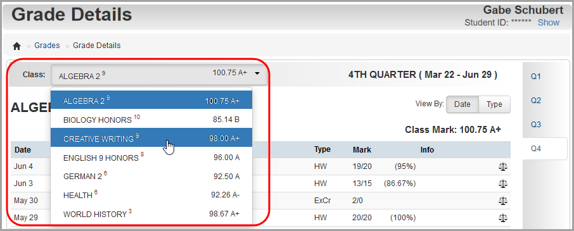The image size is (574, 231).
Task: Open scale icon for May 30 extra credit
Action: point(503,201)
